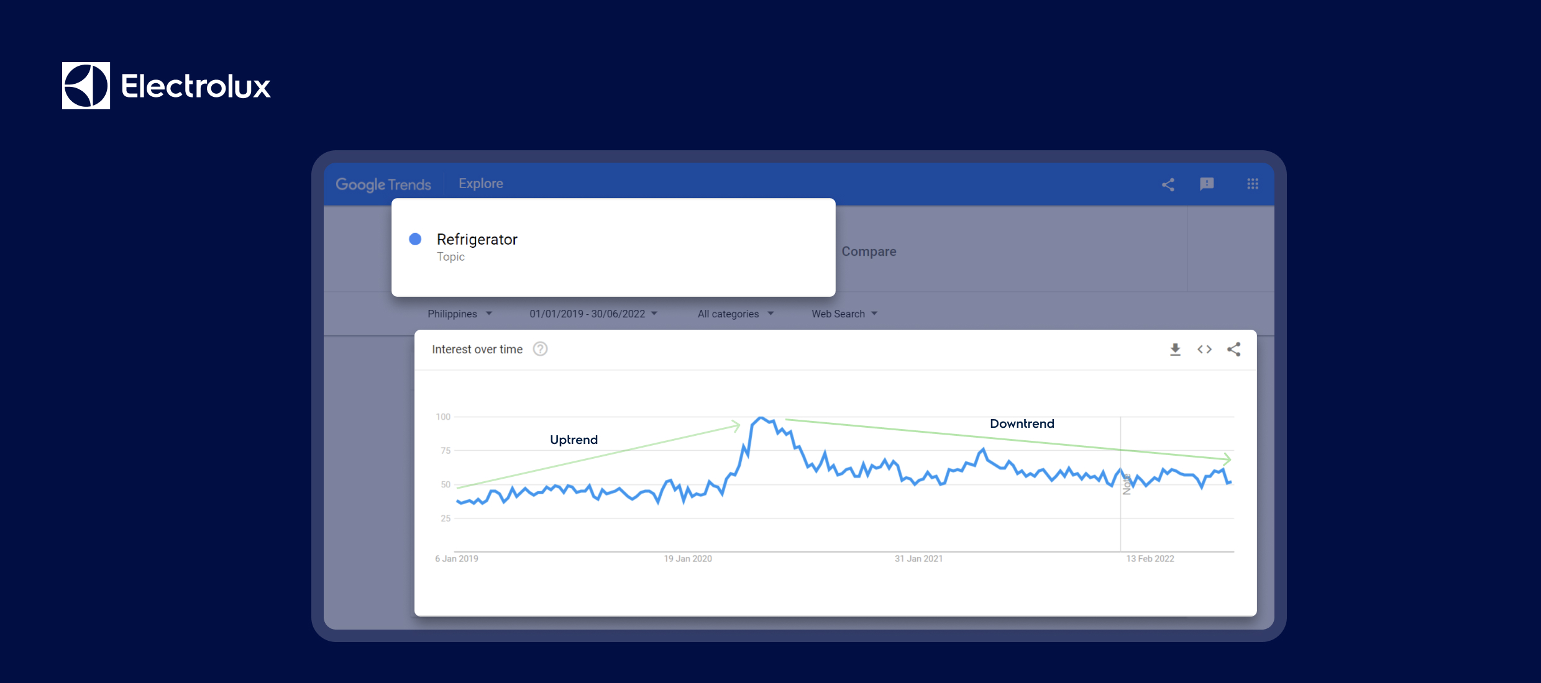Select the Refrigerator topic card
Viewport: 1541px width, 683px height.
click(x=613, y=247)
